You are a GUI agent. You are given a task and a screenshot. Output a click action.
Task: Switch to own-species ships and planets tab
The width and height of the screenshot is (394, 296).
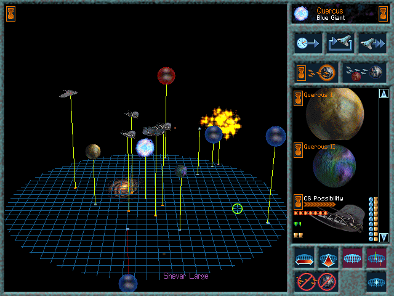pos(316,73)
